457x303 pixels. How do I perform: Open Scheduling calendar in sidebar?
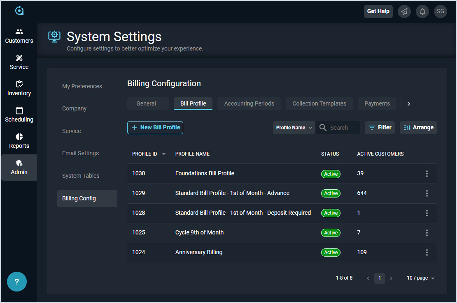(x=19, y=115)
